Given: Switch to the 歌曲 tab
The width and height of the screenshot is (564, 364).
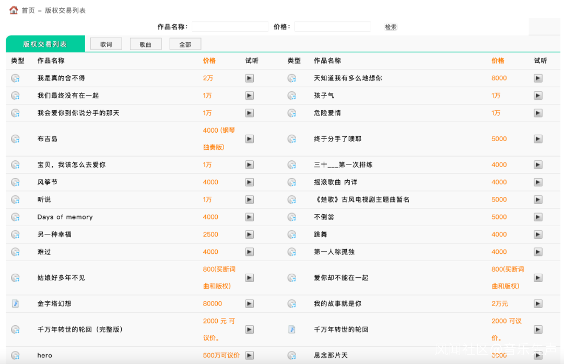Looking at the screenshot, I should tap(145, 44).
